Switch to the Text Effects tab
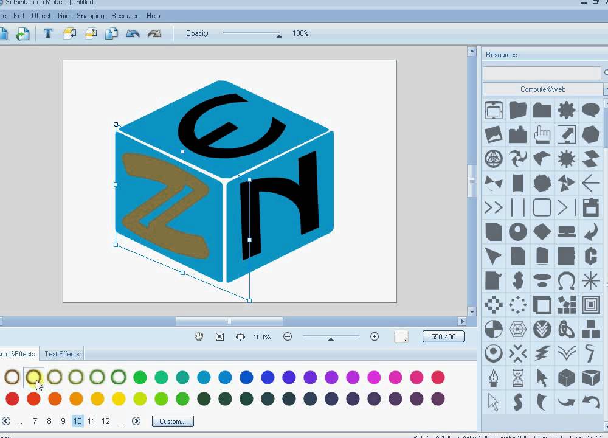The height and width of the screenshot is (438, 608). coord(61,354)
